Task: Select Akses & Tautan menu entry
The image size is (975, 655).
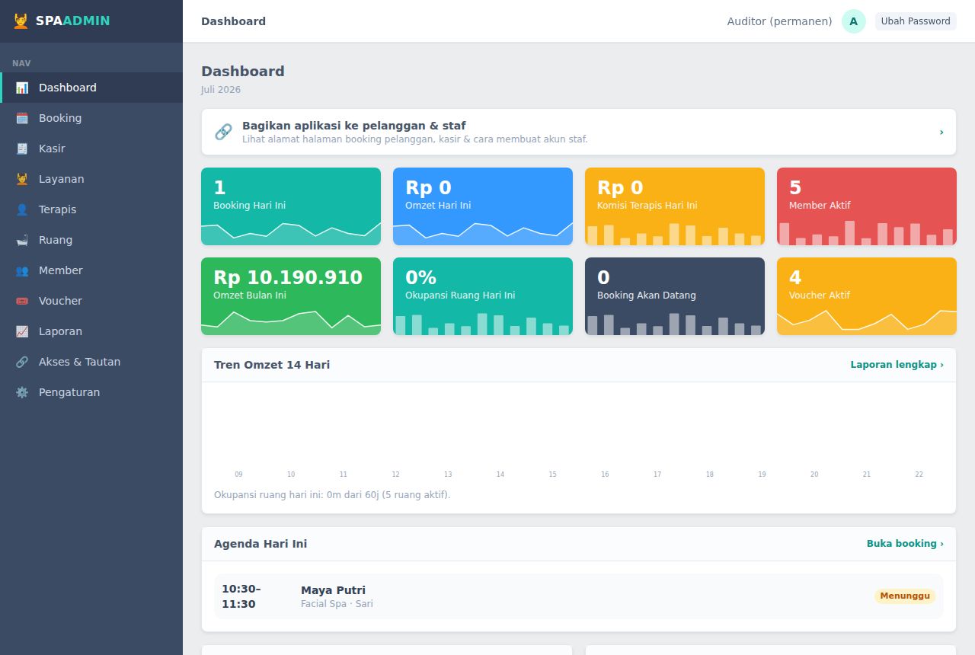Action: [91, 362]
